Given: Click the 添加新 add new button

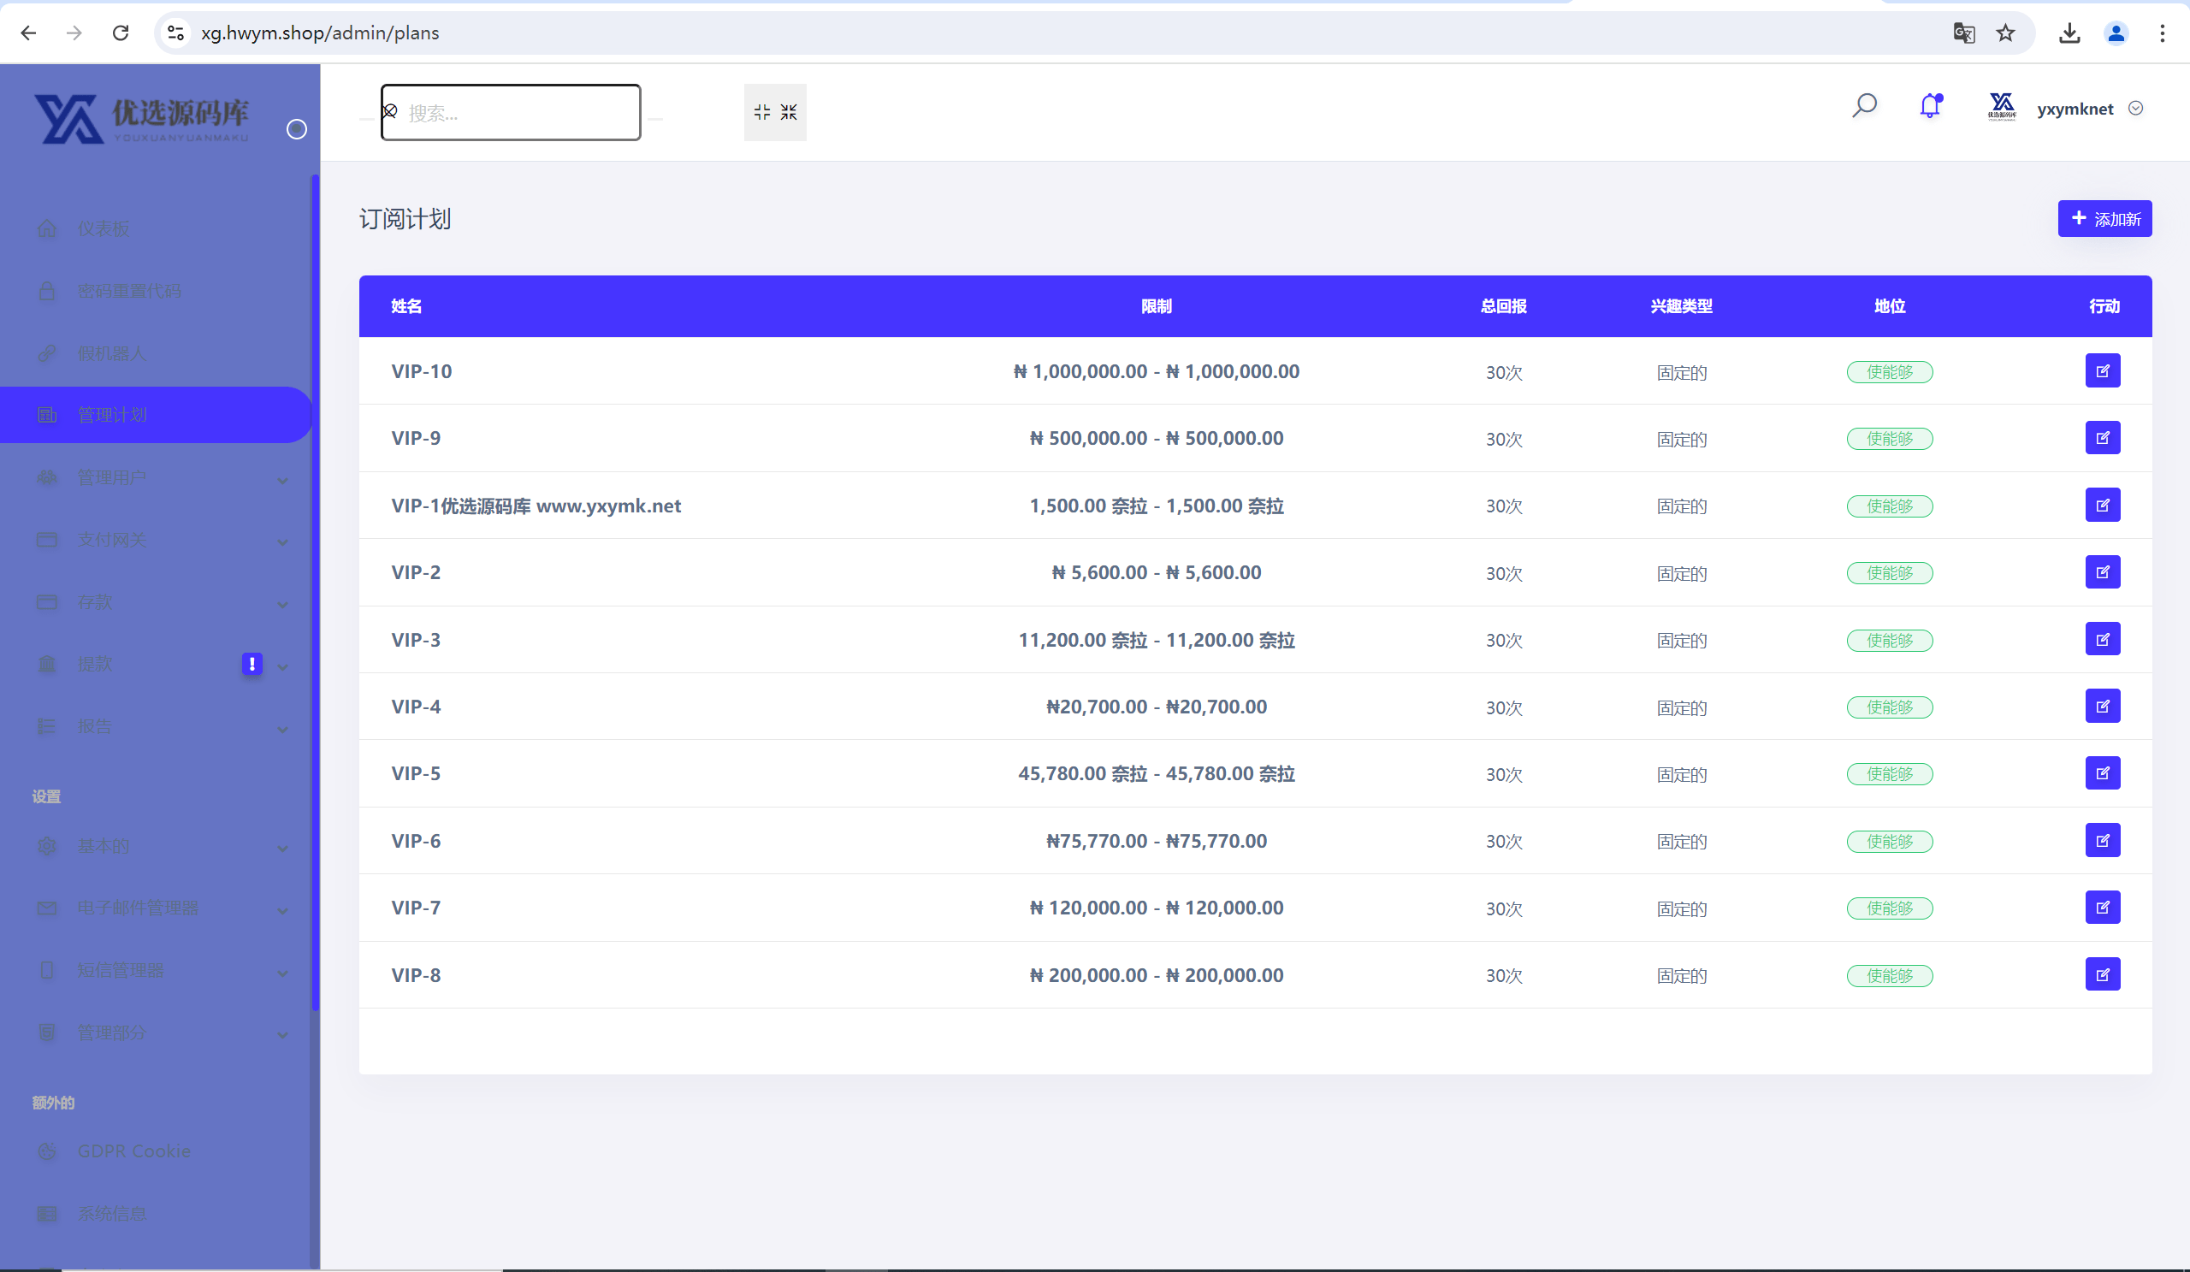Looking at the screenshot, I should (x=2104, y=218).
